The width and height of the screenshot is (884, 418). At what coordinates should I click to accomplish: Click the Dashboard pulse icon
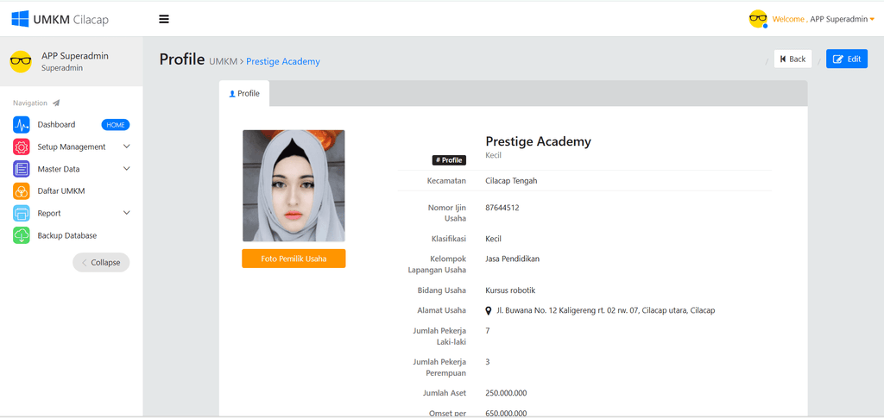tap(22, 125)
